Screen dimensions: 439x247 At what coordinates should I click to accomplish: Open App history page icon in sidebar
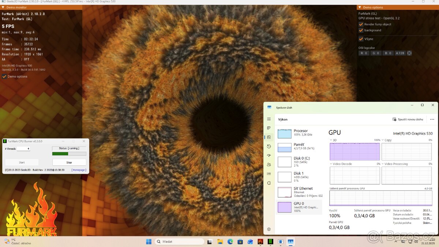[269, 146]
